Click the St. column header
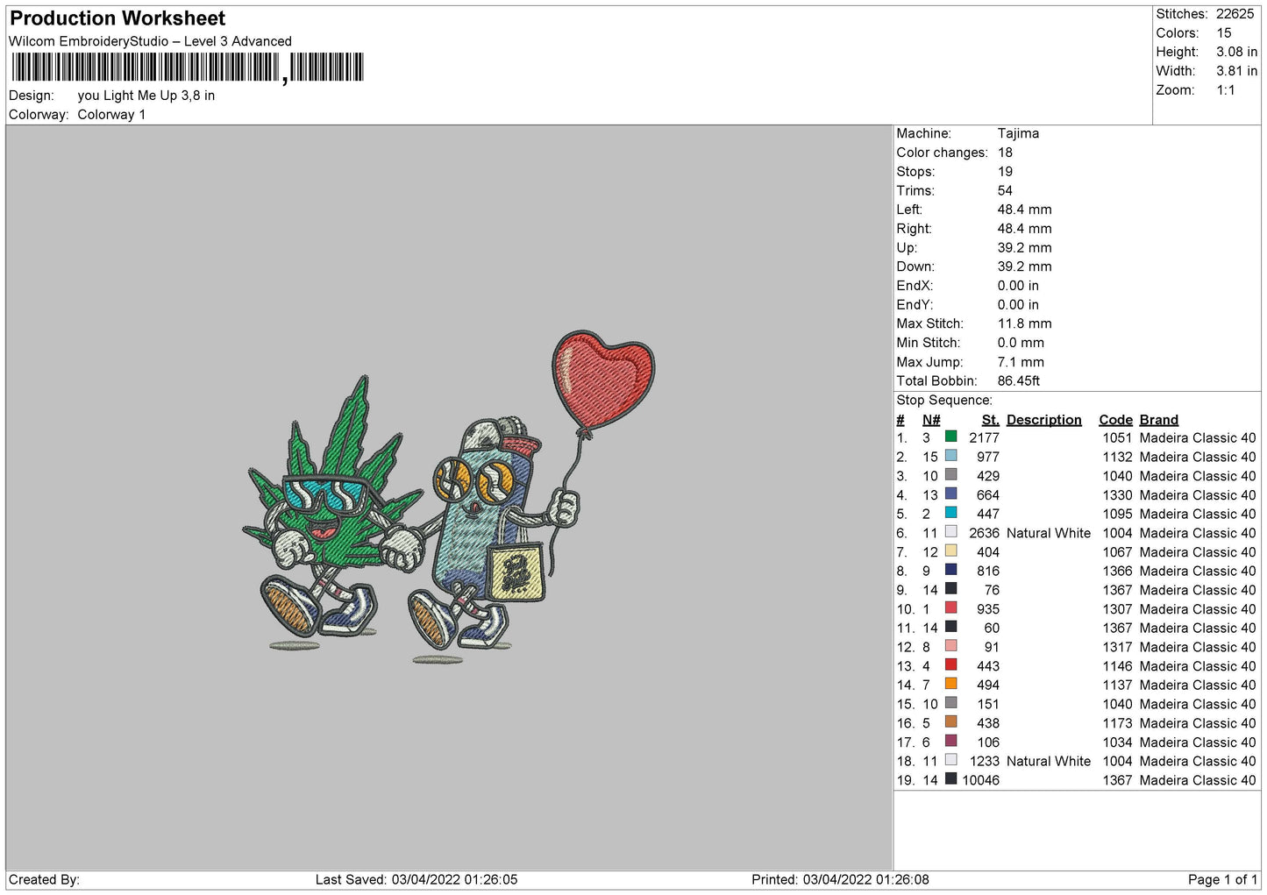 [x=990, y=420]
